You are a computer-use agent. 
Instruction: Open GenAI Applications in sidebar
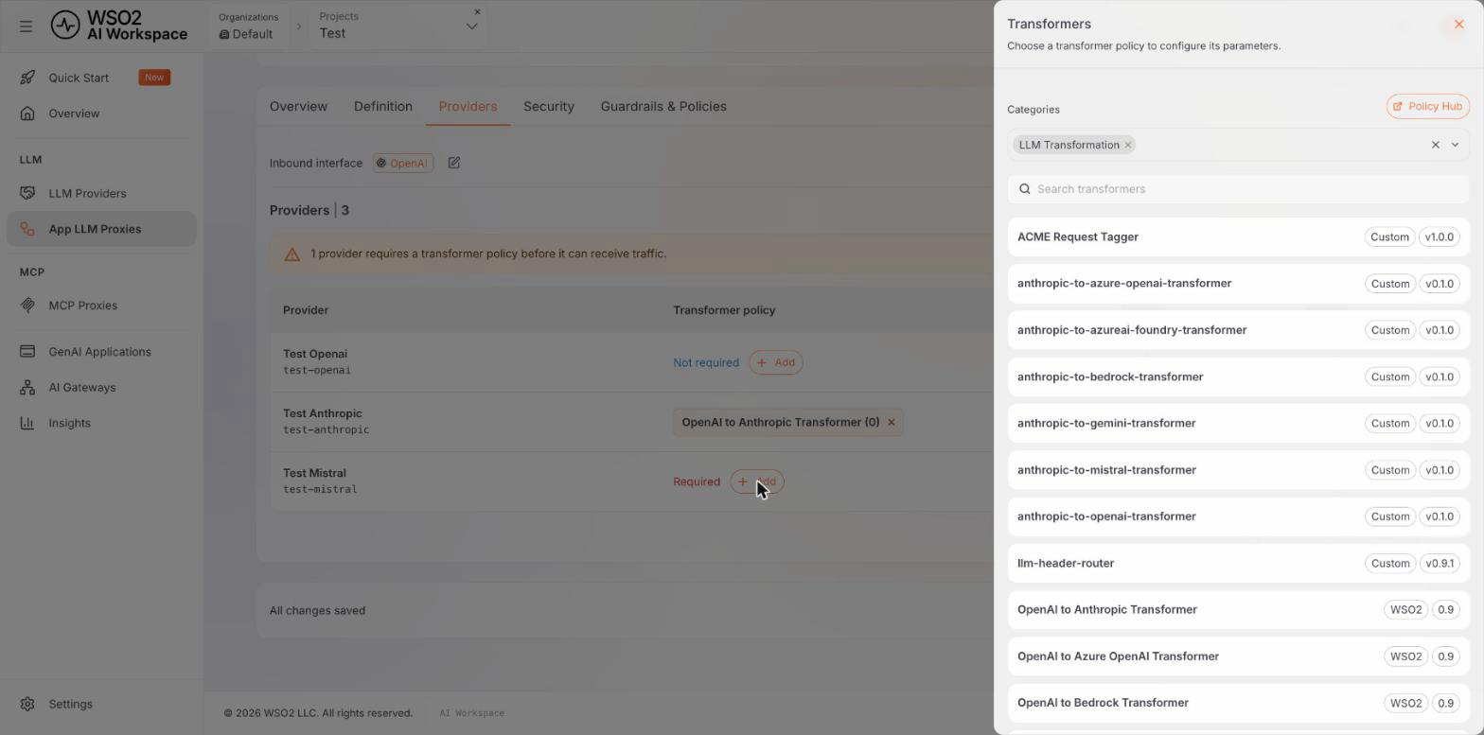(101, 352)
